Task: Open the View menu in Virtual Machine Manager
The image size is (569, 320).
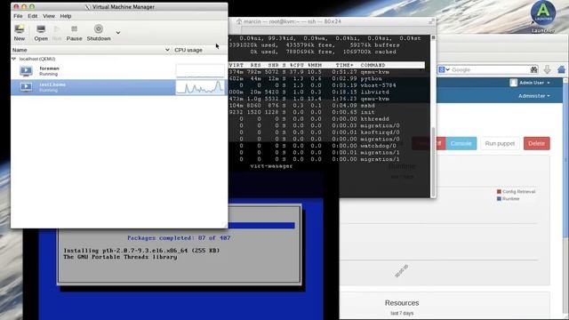Action: (x=49, y=16)
